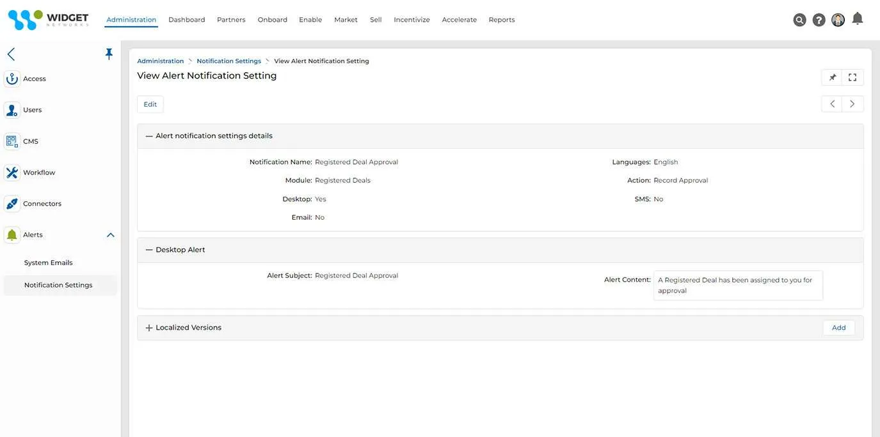Open the Workflow sidebar label
The height and width of the screenshot is (437, 880).
(x=39, y=172)
